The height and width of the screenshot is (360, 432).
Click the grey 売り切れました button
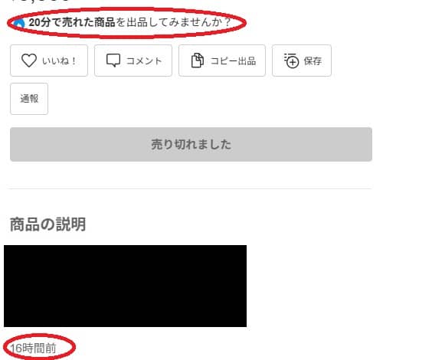(191, 144)
